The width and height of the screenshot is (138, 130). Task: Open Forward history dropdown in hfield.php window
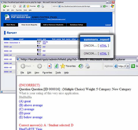point(44,66)
